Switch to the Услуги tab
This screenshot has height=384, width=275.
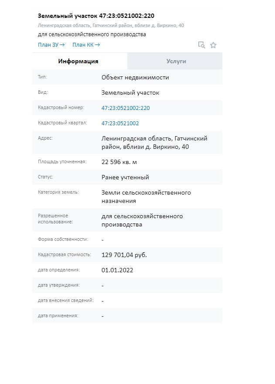pyautogui.click(x=176, y=61)
